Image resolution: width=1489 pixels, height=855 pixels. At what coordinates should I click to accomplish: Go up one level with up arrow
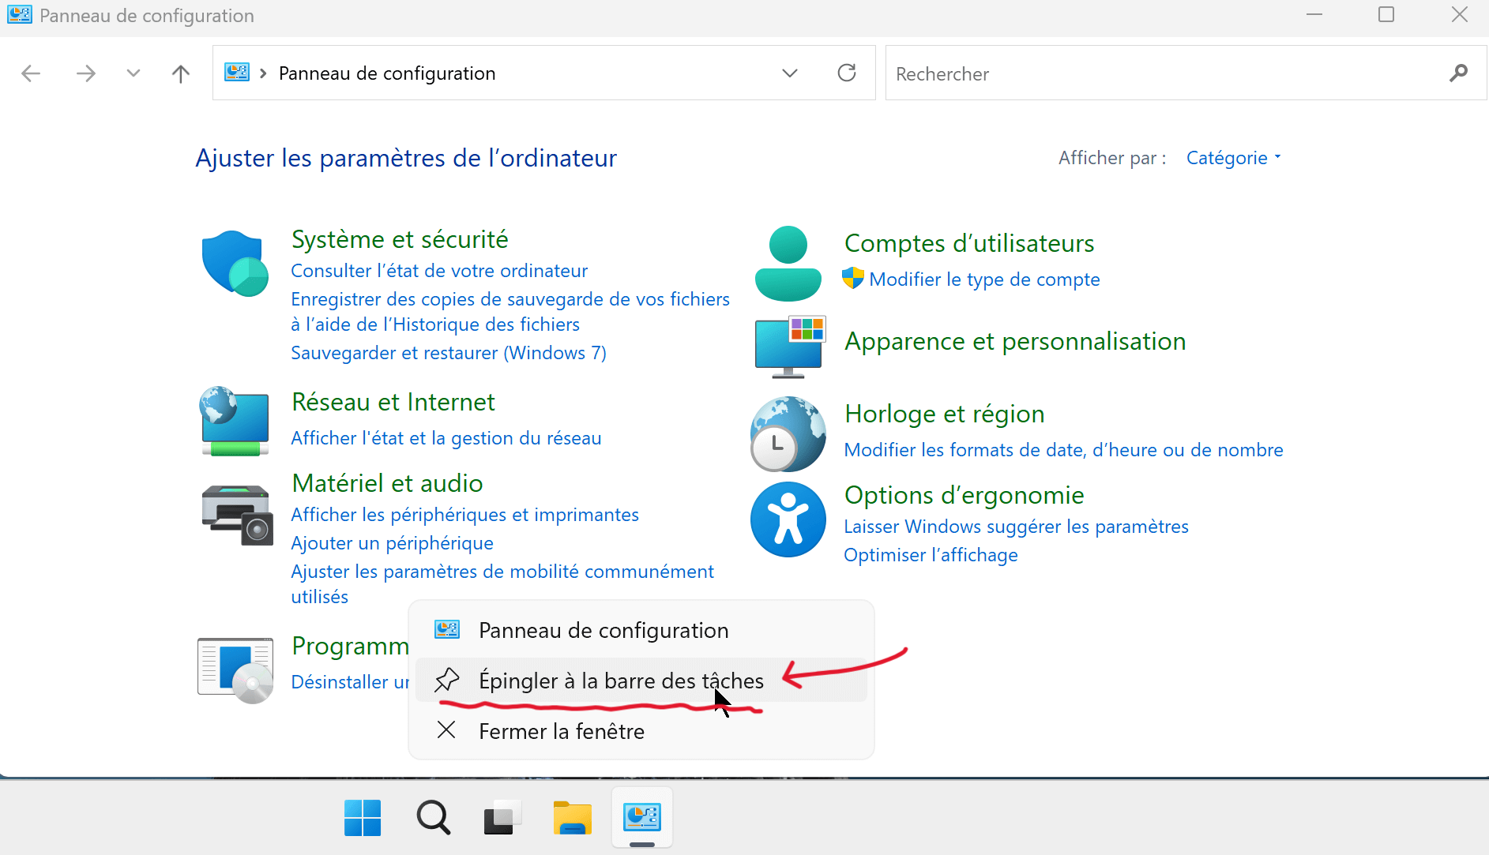pyautogui.click(x=181, y=73)
